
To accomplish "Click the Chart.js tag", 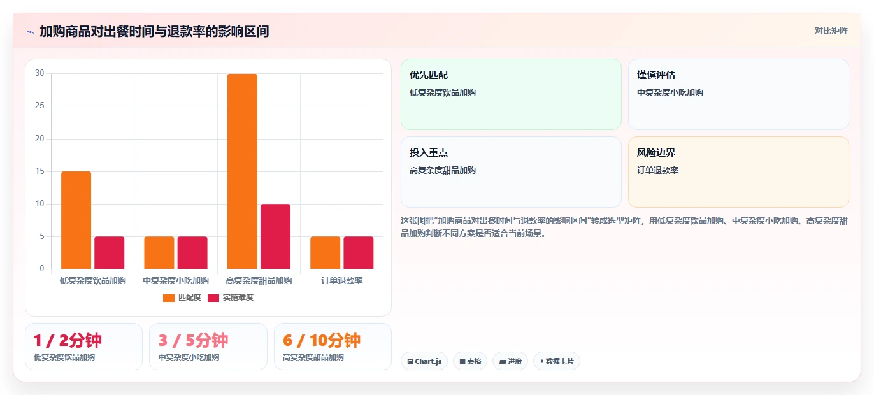I will click(x=424, y=361).
